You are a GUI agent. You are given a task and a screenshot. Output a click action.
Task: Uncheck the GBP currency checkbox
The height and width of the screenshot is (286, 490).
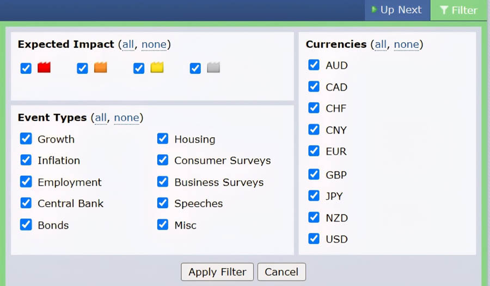pos(314,174)
